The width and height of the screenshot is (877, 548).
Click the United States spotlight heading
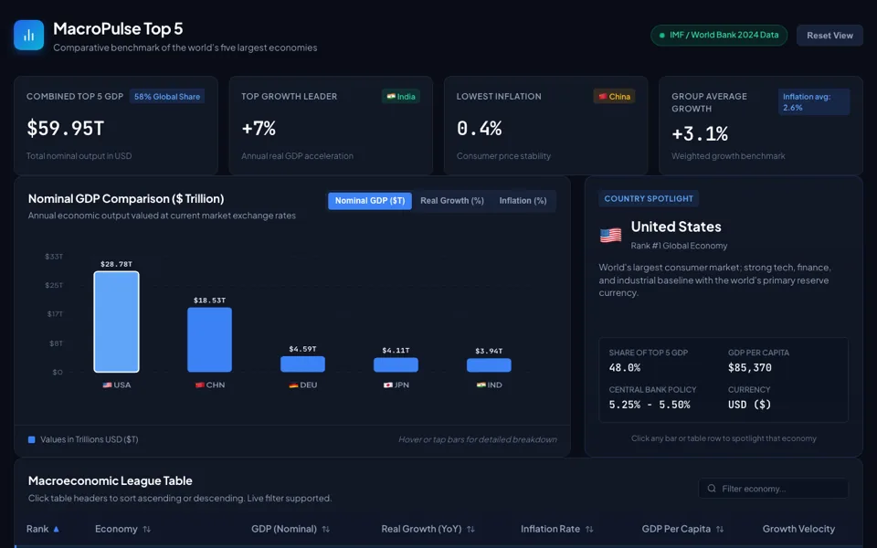click(676, 227)
